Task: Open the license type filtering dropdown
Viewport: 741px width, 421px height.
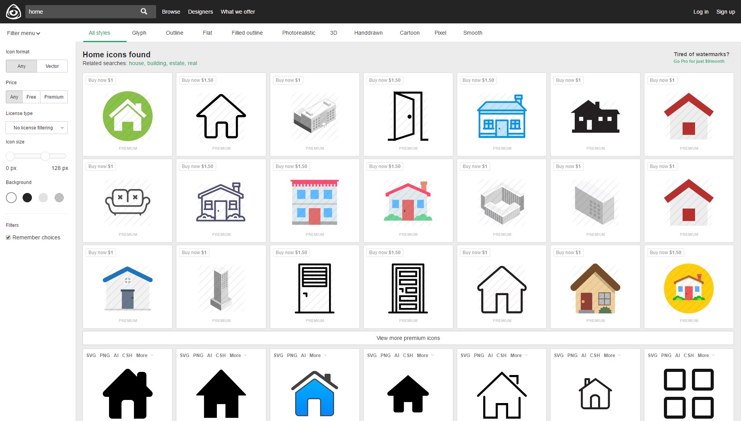Action: pos(37,128)
